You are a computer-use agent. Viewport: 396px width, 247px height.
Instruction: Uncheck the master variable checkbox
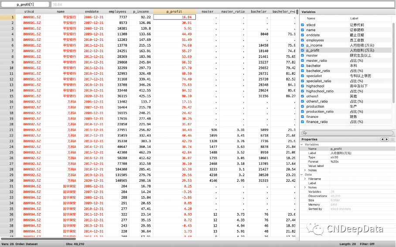point(303,55)
